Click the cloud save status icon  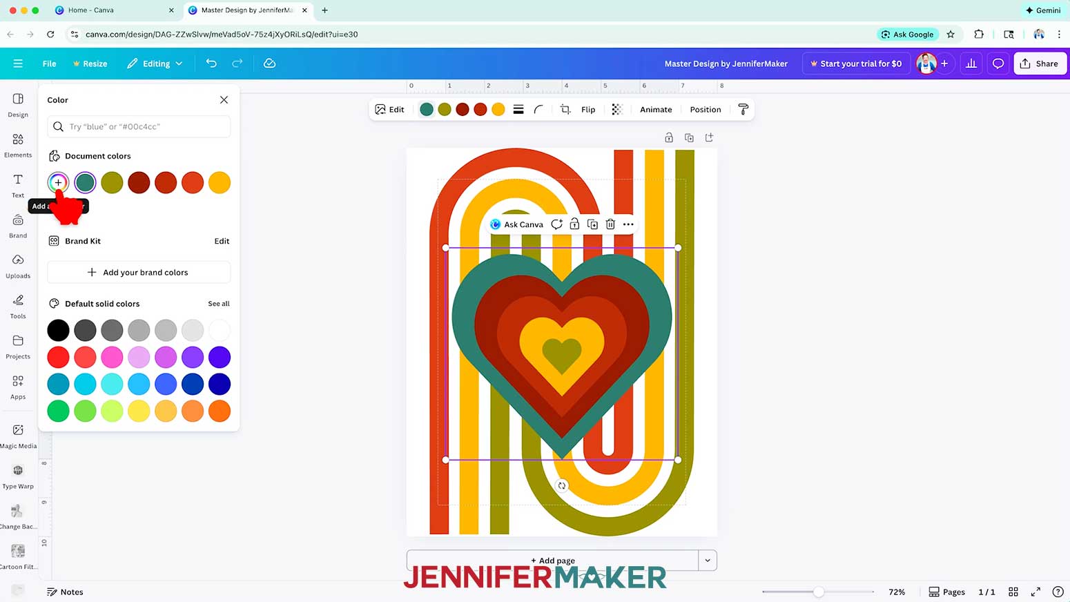(x=270, y=64)
